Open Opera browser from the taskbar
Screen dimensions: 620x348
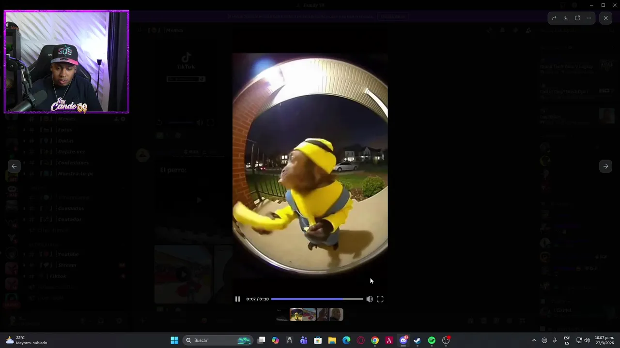pos(361,340)
